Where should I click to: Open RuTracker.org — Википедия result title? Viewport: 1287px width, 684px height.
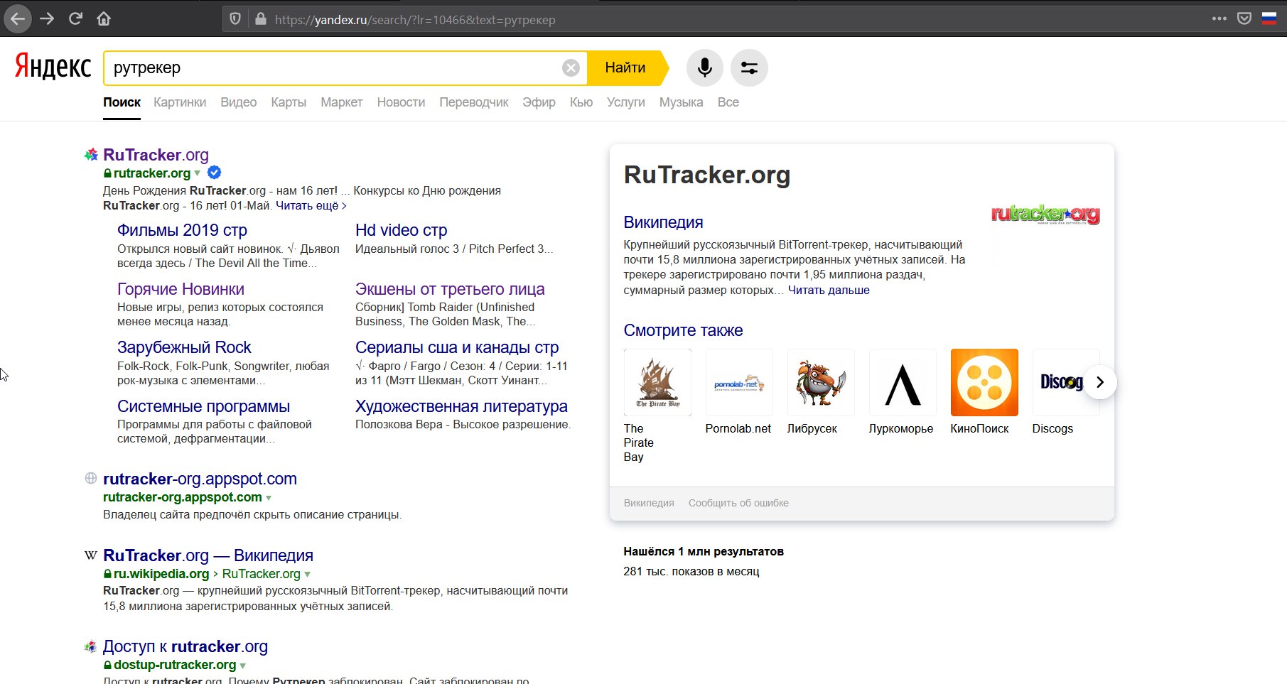click(x=208, y=555)
